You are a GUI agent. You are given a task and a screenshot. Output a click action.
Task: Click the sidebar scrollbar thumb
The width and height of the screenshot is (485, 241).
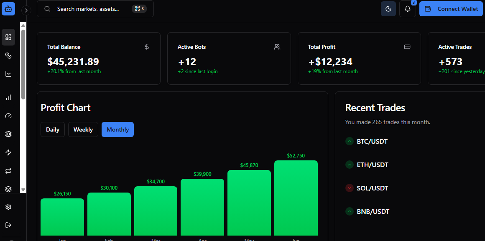(23, 64)
